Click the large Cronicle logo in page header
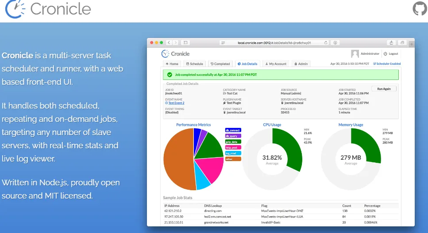The width and height of the screenshot is (428, 233). 48,9
